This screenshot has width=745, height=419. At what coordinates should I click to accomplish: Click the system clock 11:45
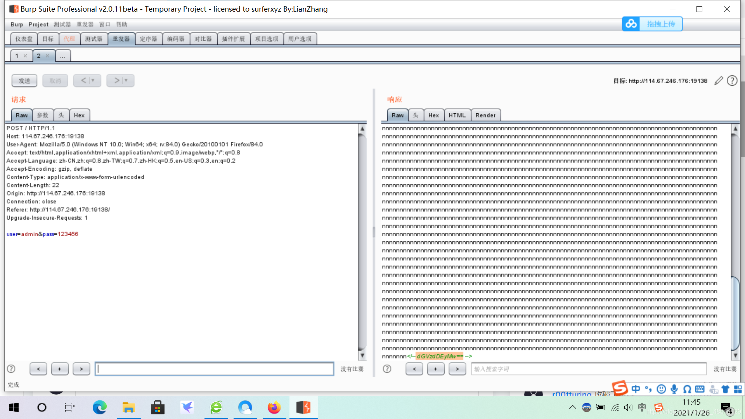click(691, 402)
